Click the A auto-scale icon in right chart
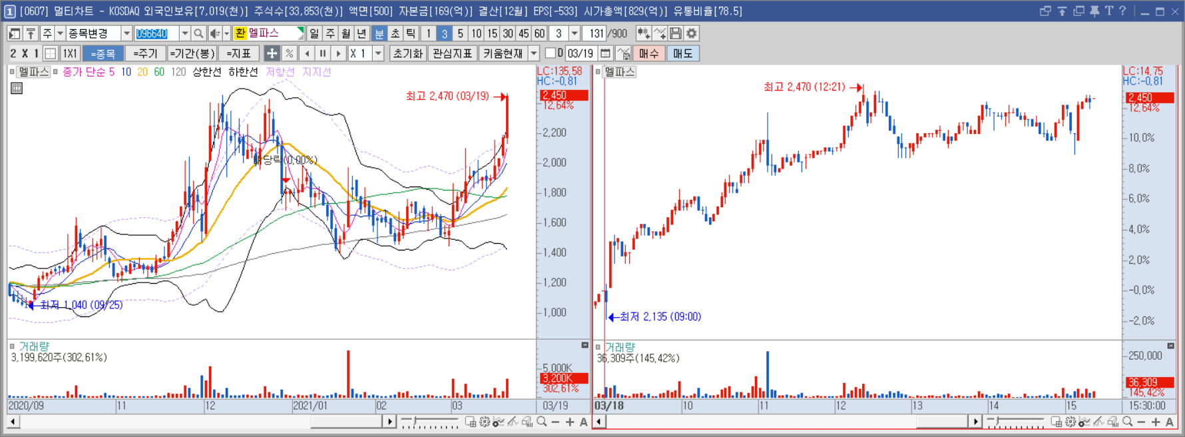The image size is (1185, 437). click(1170, 422)
